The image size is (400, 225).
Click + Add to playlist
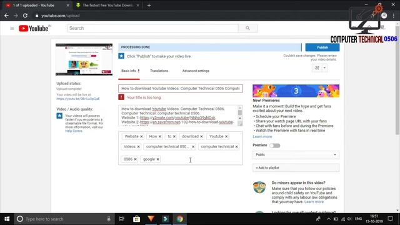pos(296,168)
